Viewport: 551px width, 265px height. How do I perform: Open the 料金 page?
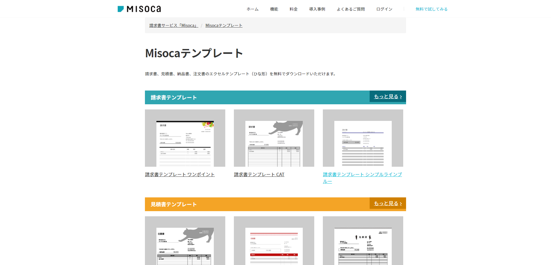tap(293, 9)
